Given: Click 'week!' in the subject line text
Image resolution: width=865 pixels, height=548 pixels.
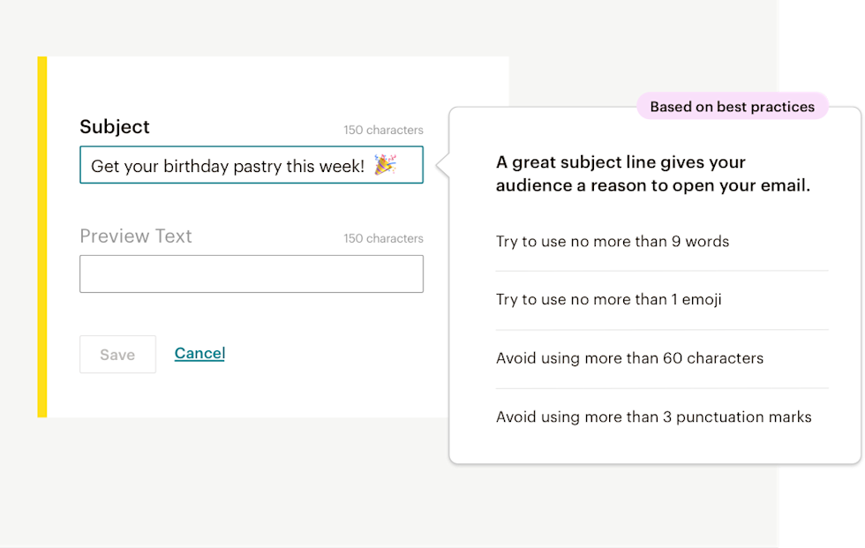Looking at the screenshot, I should pyautogui.click(x=343, y=166).
